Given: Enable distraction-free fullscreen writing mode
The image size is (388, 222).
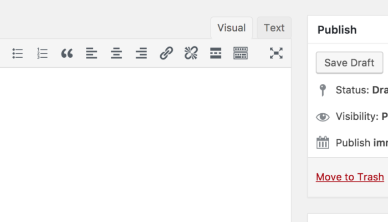Looking at the screenshot, I should [276, 53].
